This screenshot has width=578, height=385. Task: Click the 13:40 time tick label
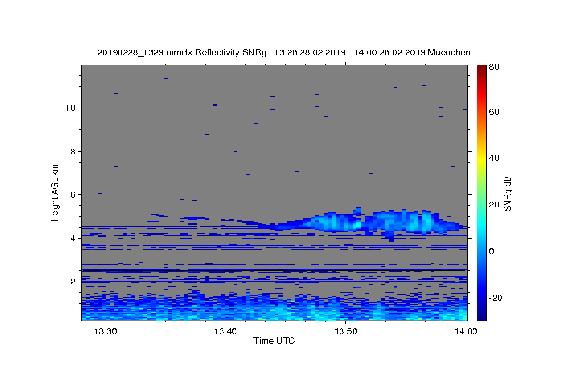(226, 331)
